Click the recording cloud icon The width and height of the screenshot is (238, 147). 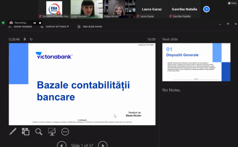click(x=11, y=23)
